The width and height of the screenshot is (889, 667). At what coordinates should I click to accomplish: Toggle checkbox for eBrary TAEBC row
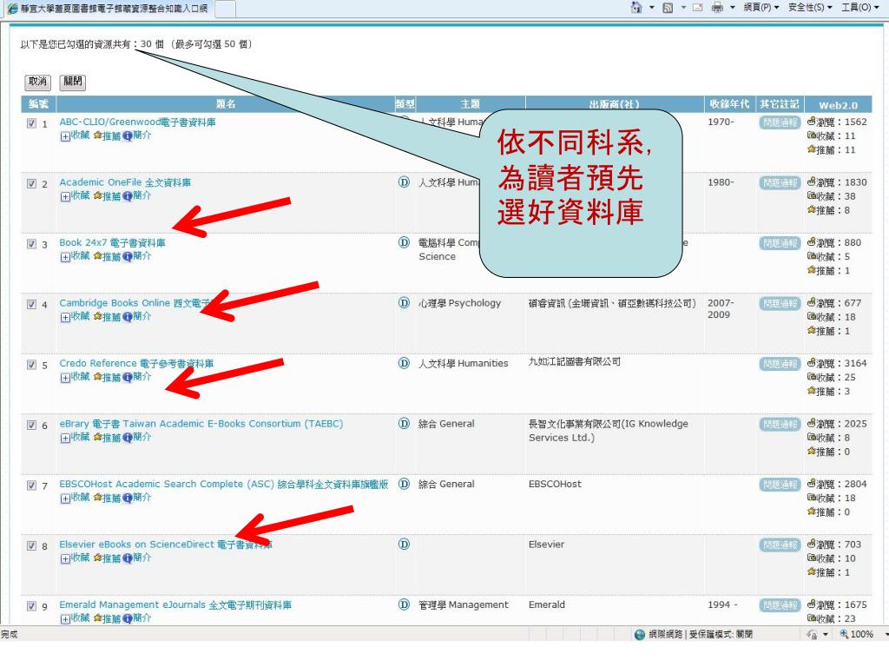(x=32, y=425)
